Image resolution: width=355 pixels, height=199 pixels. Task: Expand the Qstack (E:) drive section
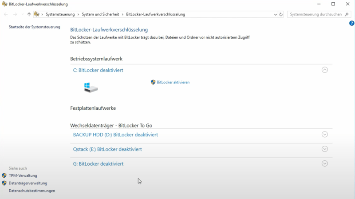click(x=325, y=149)
